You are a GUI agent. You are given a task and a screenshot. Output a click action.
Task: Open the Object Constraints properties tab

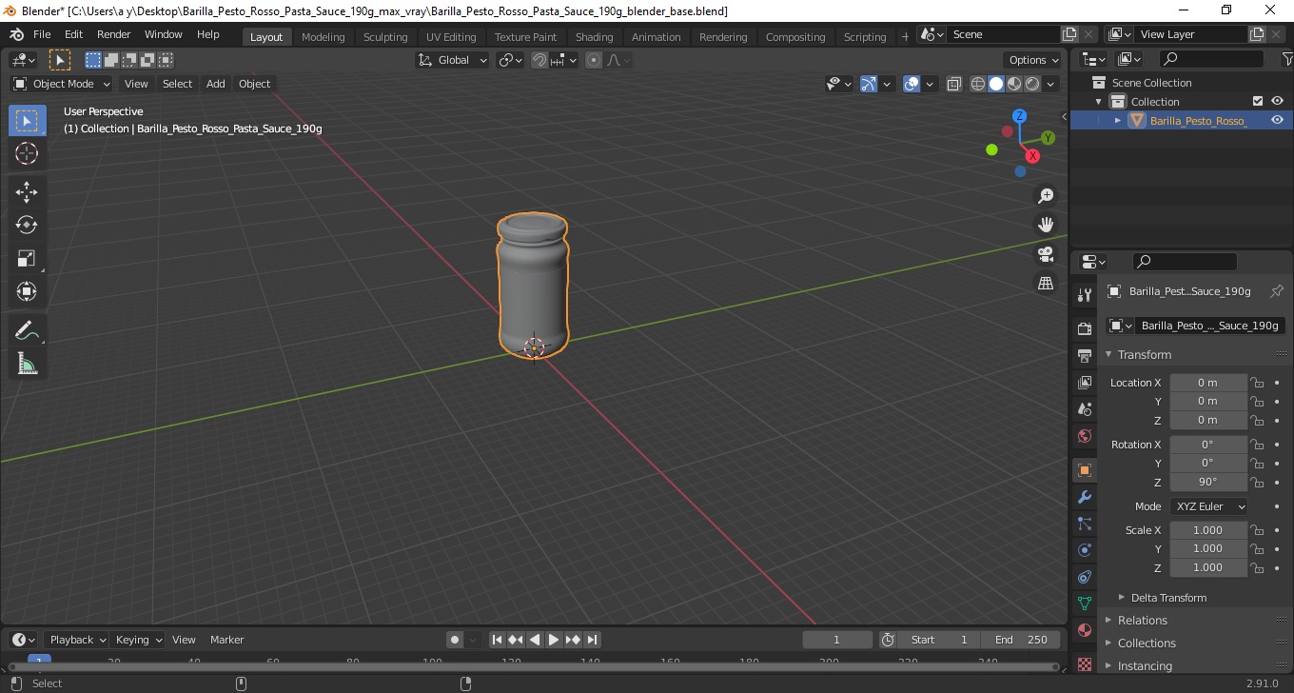(1084, 577)
